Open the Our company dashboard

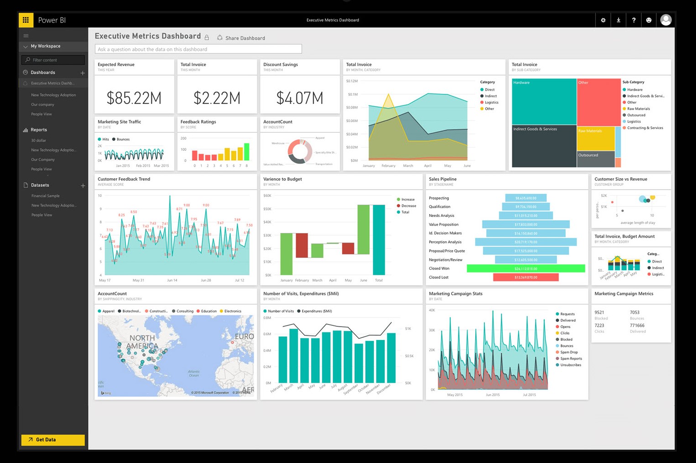coord(42,104)
